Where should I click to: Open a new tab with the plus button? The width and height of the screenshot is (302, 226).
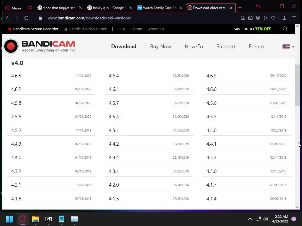click(x=240, y=8)
